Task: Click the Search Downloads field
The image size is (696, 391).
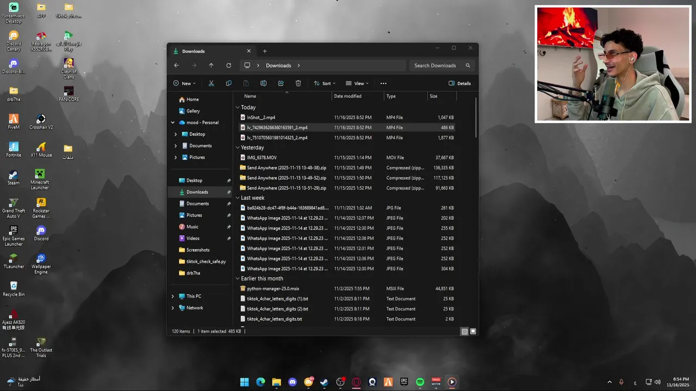Action: (442, 65)
